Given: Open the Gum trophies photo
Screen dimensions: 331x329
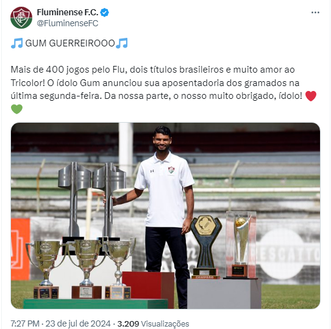Looking at the screenshot, I should click(166, 215).
